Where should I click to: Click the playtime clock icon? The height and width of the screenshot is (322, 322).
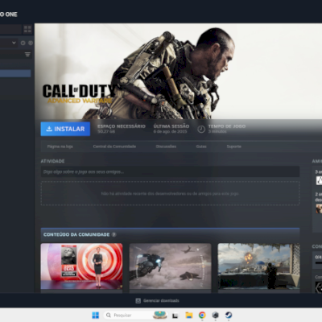click(x=201, y=129)
